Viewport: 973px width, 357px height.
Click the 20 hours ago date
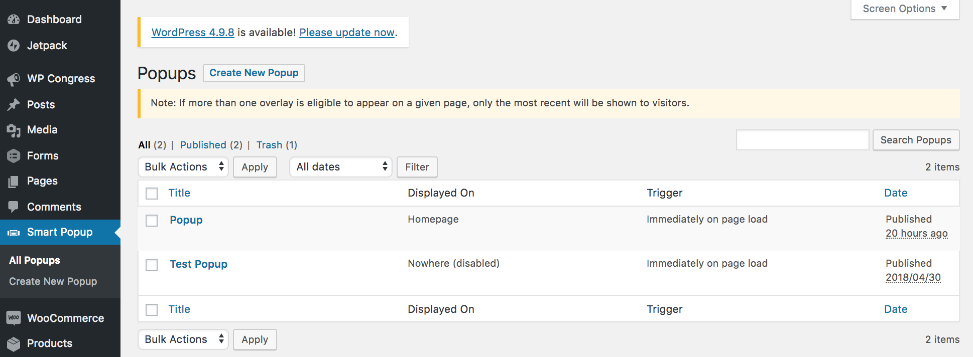[917, 234]
